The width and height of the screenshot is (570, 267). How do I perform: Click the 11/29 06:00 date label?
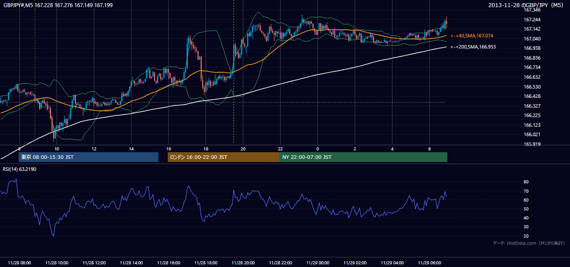click(x=430, y=263)
